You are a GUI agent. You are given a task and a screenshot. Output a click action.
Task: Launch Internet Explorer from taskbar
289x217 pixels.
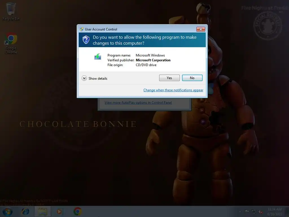[x=25, y=211]
